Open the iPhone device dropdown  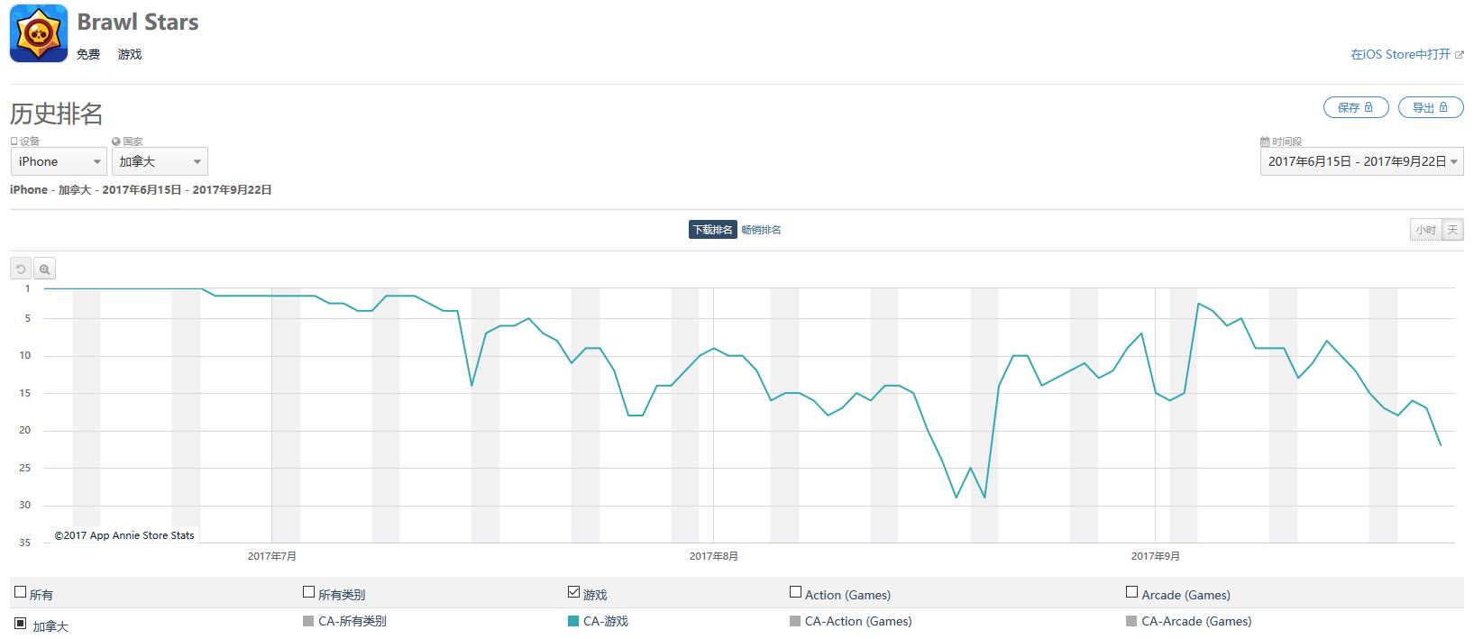pos(60,161)
